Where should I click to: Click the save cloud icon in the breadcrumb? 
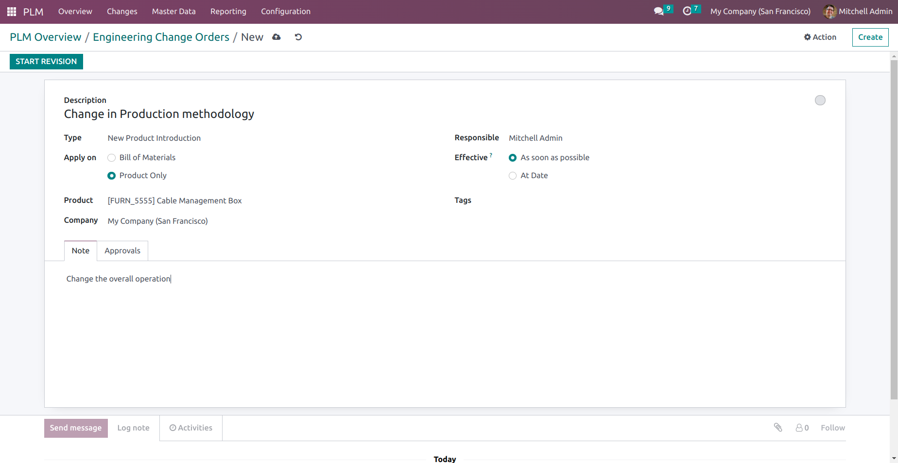tap(276, 37)
